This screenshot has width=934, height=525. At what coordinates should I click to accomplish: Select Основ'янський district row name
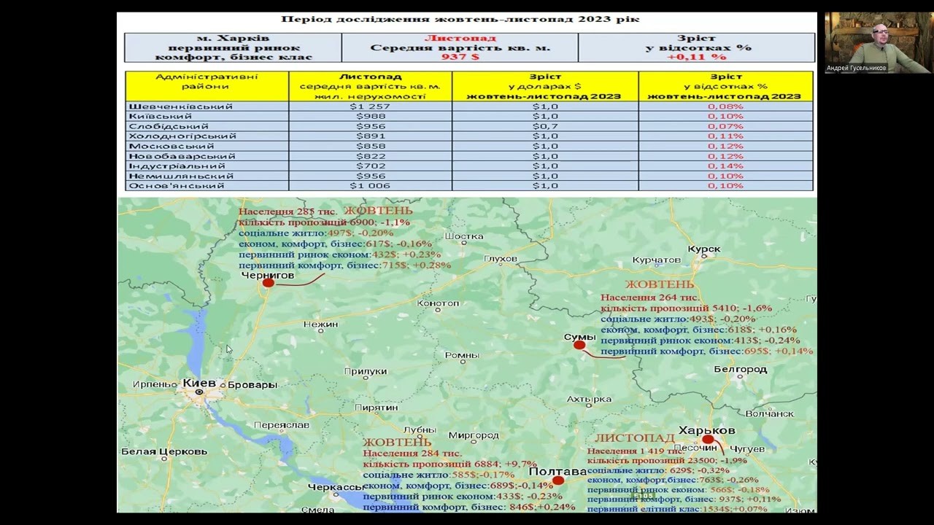pyautogui.click(x=177, y=186)
